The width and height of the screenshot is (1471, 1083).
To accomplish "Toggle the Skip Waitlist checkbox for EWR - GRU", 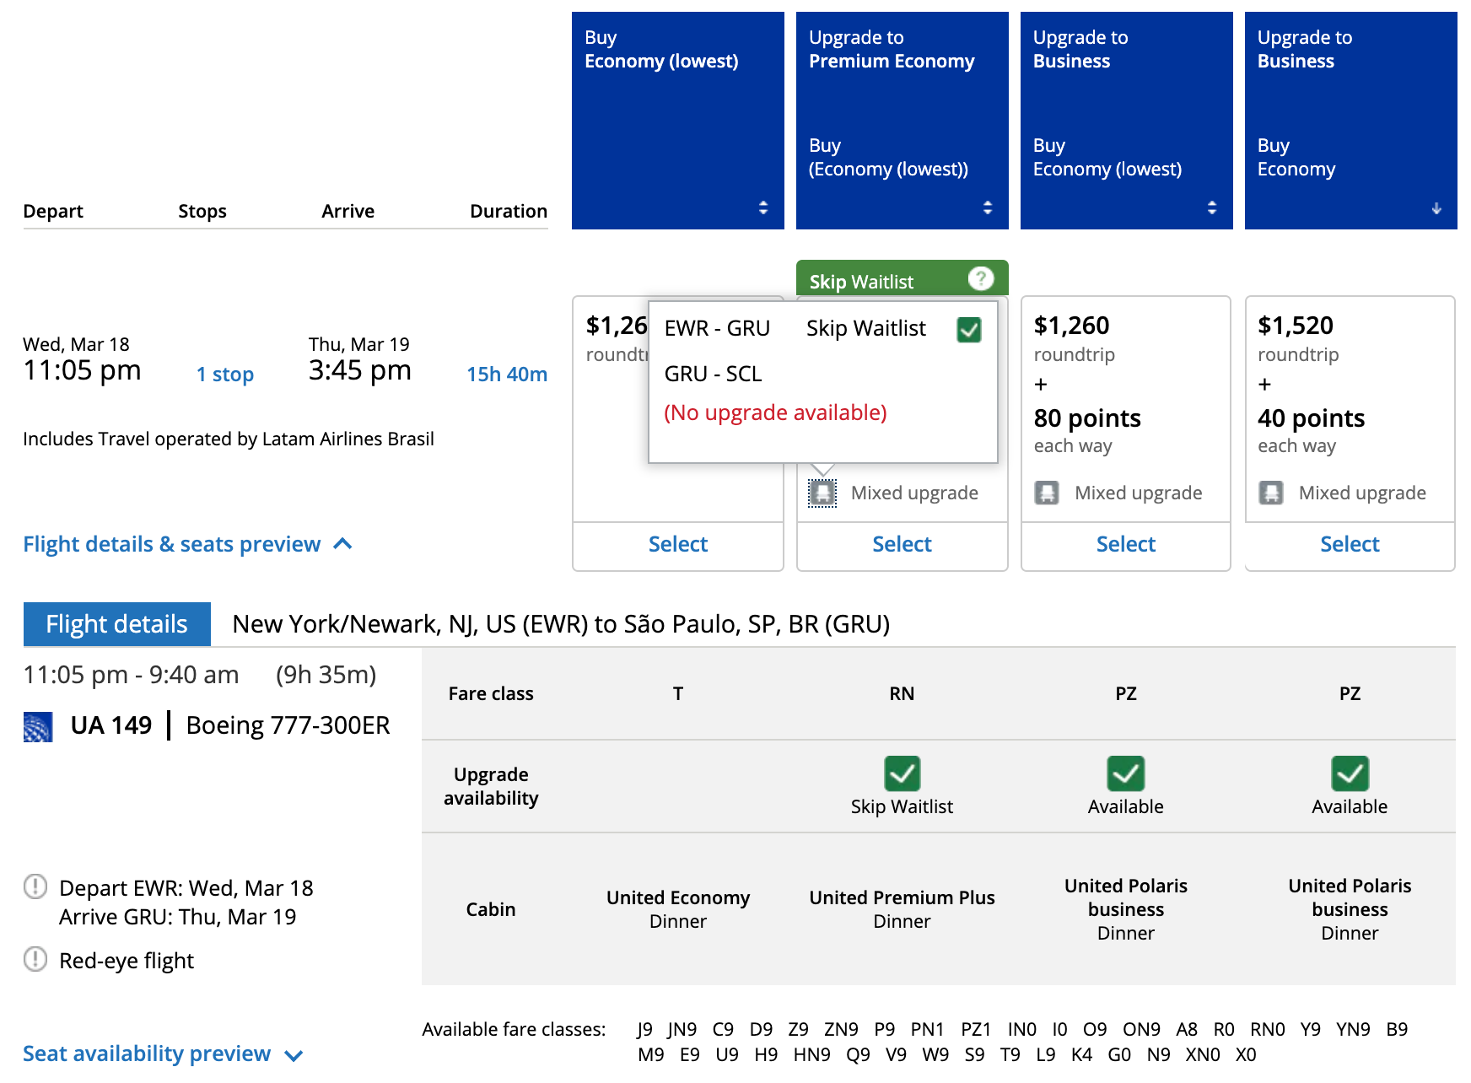I will pyautogui.click(x=969, y=329).
